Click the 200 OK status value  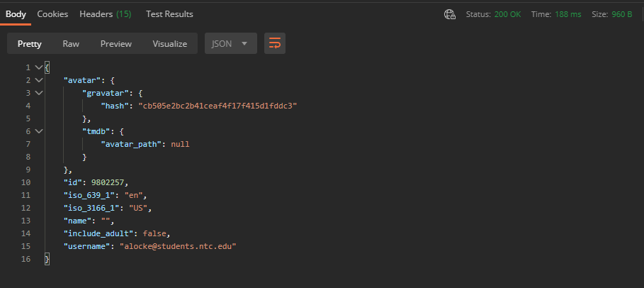pyautogui.click(x=508, y=14)
